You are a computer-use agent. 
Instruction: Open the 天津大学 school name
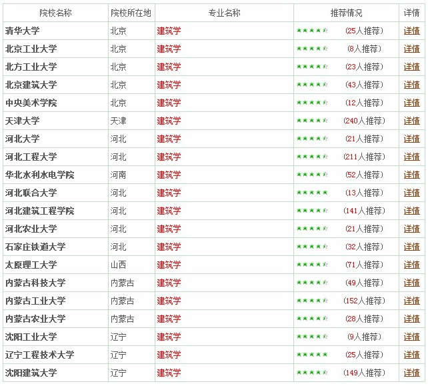[23, 121]
